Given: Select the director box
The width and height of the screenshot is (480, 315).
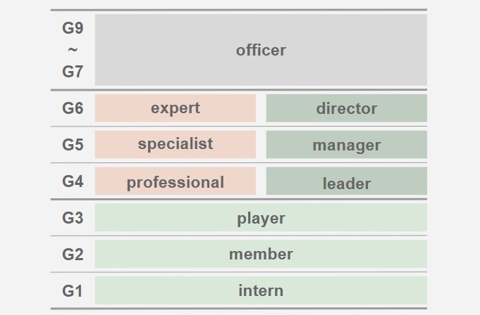Looking at the screenshot, I should coord(347,108).
